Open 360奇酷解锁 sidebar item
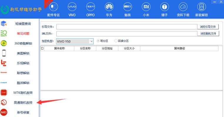The image size is (224, 117). pos(23,43)
